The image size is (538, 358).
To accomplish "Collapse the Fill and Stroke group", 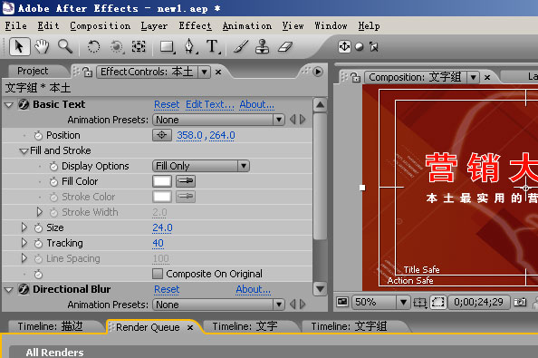I will point(24,150).
